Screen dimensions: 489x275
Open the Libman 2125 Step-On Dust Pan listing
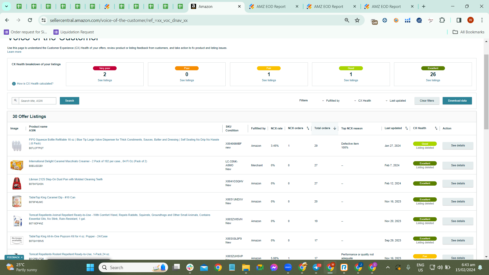[66, 180]
